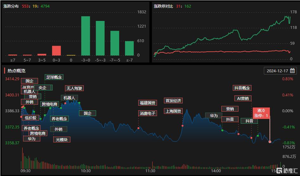Click the AI营销 hotspot tag
The height and width of the screenshot is (176, 300).
tap(243, 99)
